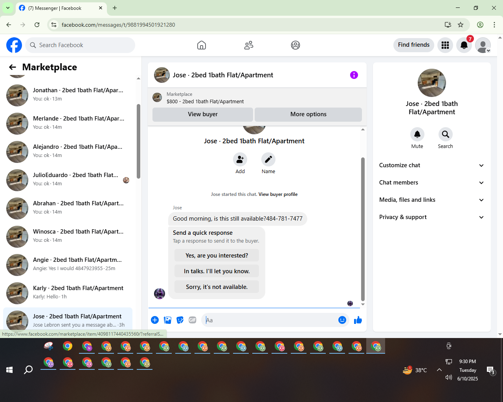Choose a GIF icon in composer
This screenshot has height=402, width=503.
click(193, 320)
